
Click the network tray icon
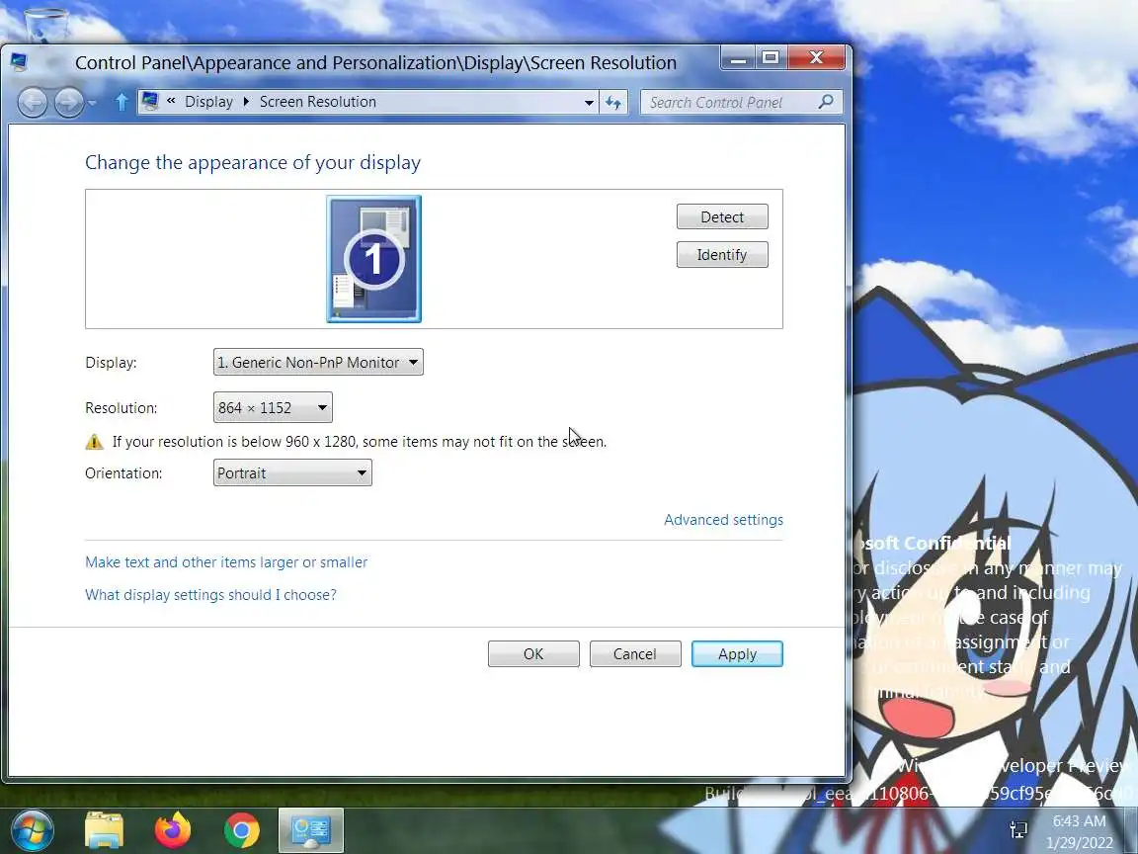click(1019, 829)
